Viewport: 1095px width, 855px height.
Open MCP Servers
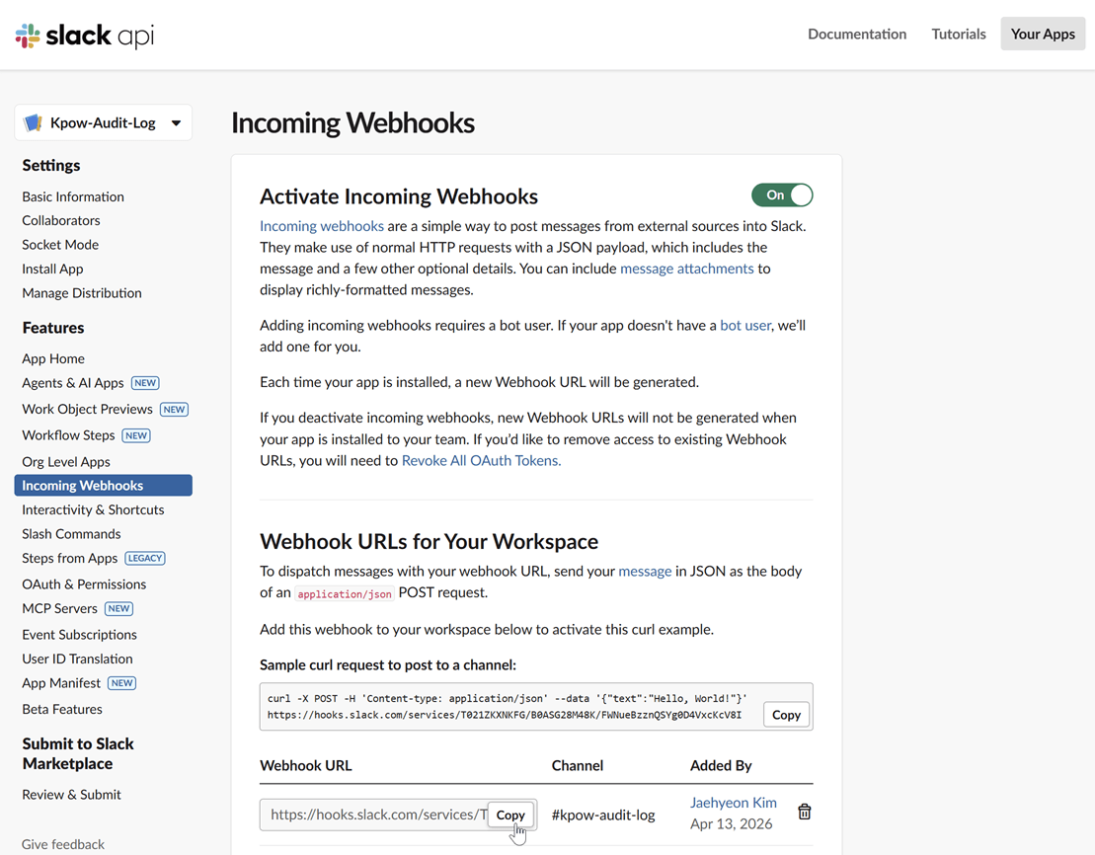[x=59, y=608]
